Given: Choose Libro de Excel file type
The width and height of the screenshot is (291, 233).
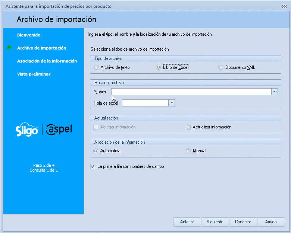Looking at the screenshot, I should pyautogui.click(x=159, y=67).
